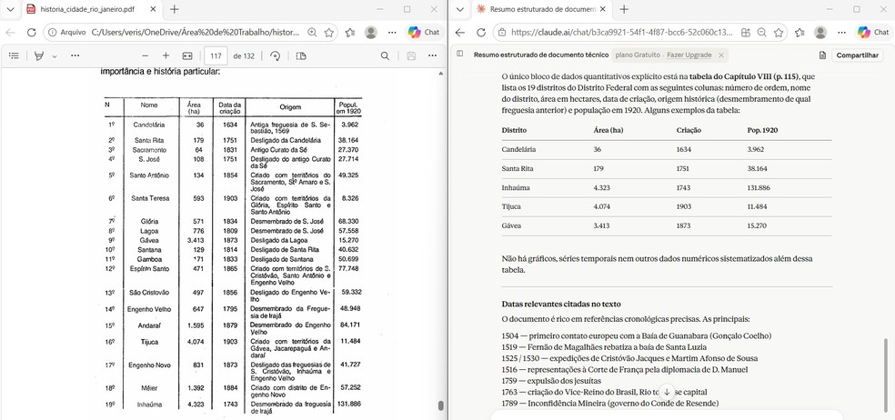Click the PDF window address bar file path
The width and height of the screenshot is (895, 420).
[x=196, y=33]
